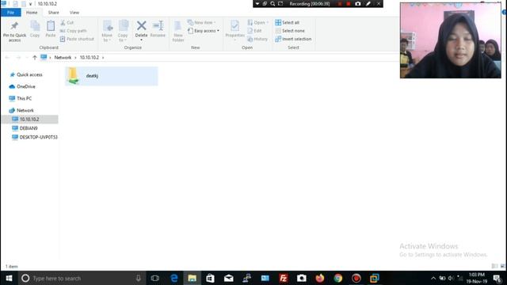
Task: Click the Back navigation arrow
Action: click(7, 58)
